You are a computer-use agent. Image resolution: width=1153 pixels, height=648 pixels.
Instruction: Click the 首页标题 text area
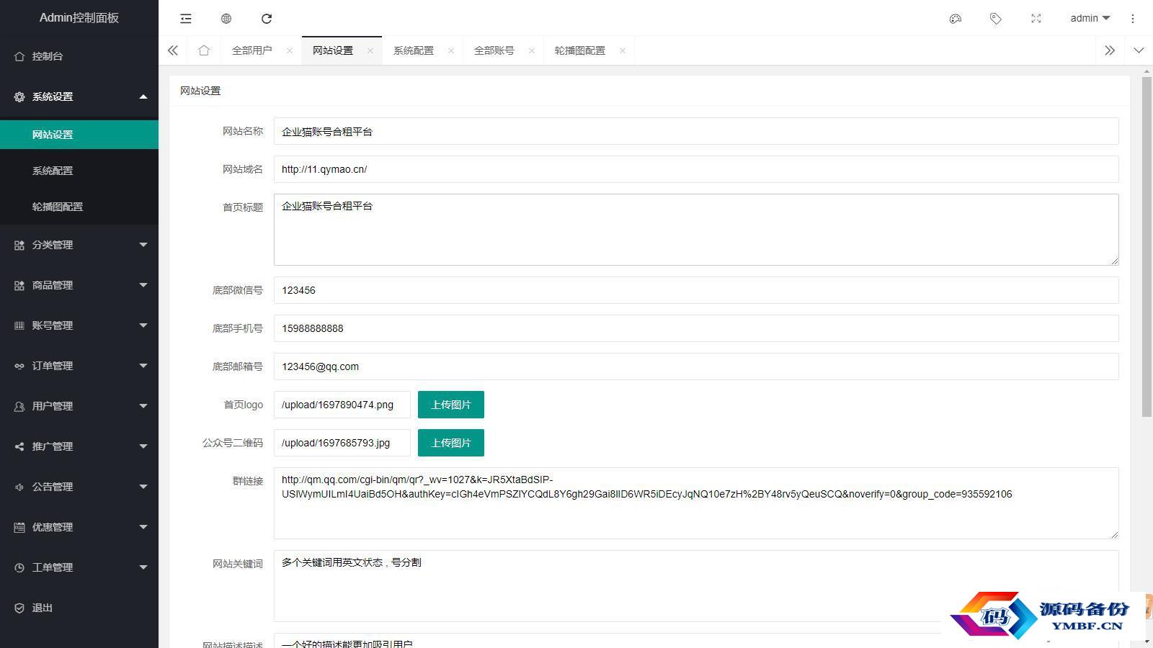coord(696,230)
